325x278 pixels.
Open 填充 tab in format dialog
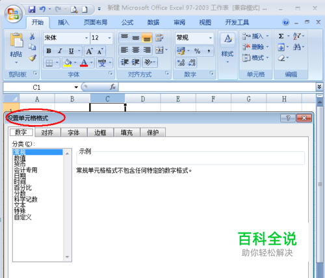click(127, 132)
